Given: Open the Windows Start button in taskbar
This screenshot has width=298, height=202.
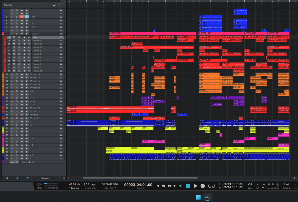Looking at the screenshot, I should 198,197.
